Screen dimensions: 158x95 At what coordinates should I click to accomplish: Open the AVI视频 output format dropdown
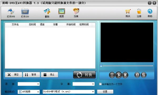click(29, 92)
